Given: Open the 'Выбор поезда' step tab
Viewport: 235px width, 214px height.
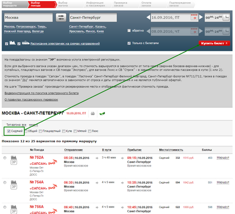Looking at the screenshot, I should 42,4.
